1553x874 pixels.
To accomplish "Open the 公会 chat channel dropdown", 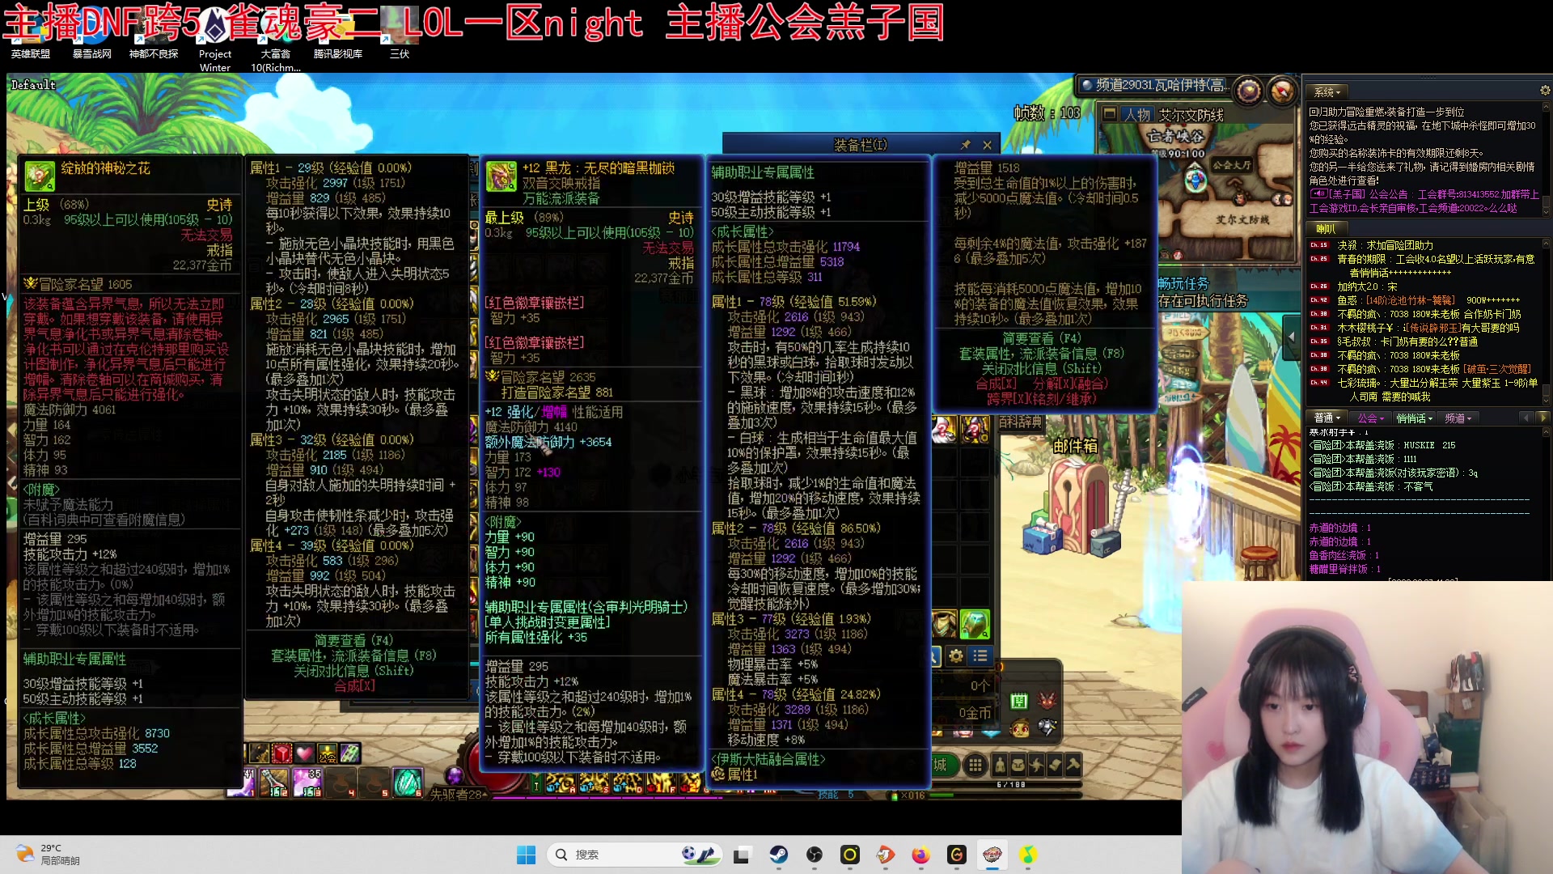I will pyautogui.click(x=1370, y=418).
